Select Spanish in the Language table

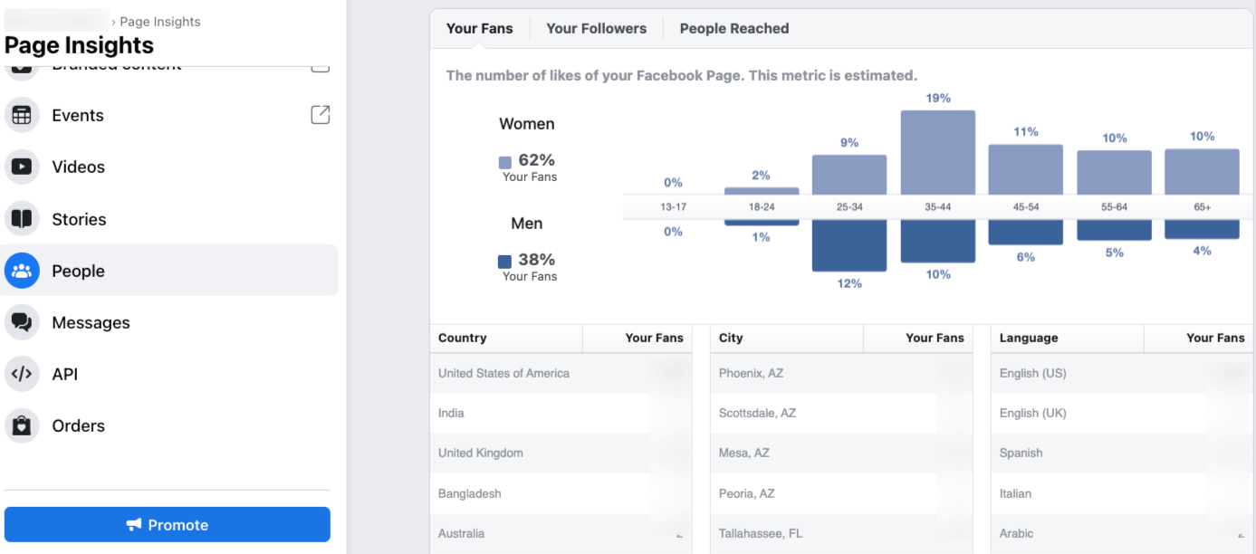(1021, 453)
